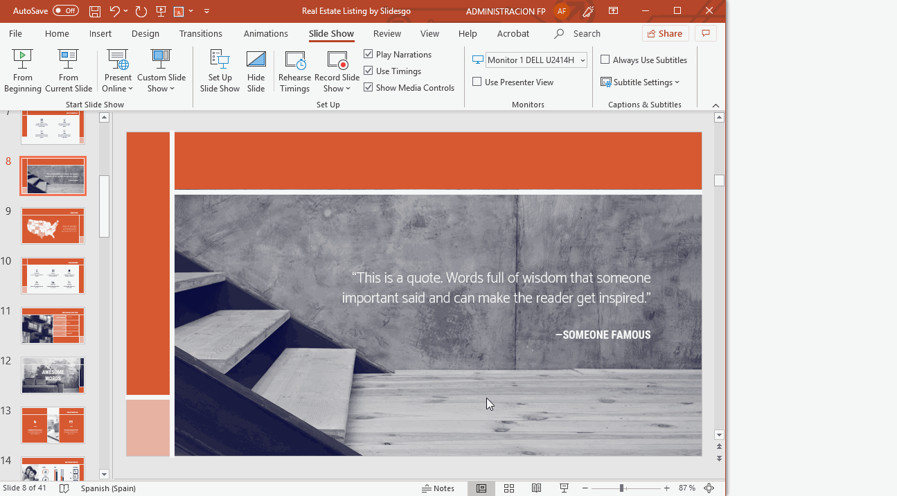Expand Subtitle Settings menu
Viewport: 897px width, 496px height.
point(641,82)
